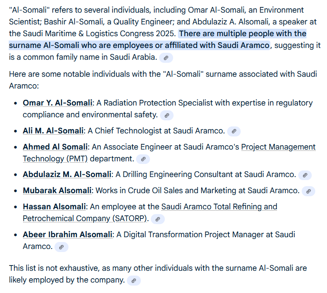Open Saudi Aramco Total Refining link
Screen dimensions: 327x293
point(219,206)
